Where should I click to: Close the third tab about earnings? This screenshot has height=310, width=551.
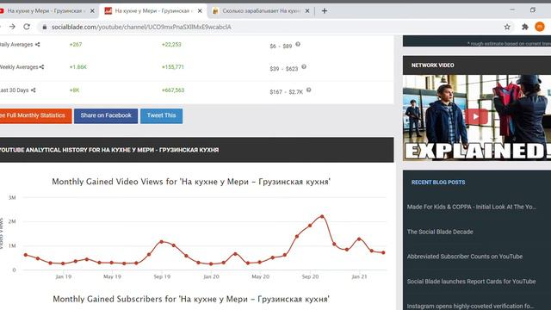[x=307, y=11]
